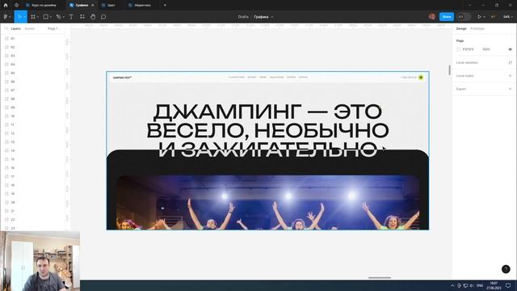Viewport: 517px width, 291px height.
Task: Select layer 03 in Layers panel
Action: pos(33,56)
